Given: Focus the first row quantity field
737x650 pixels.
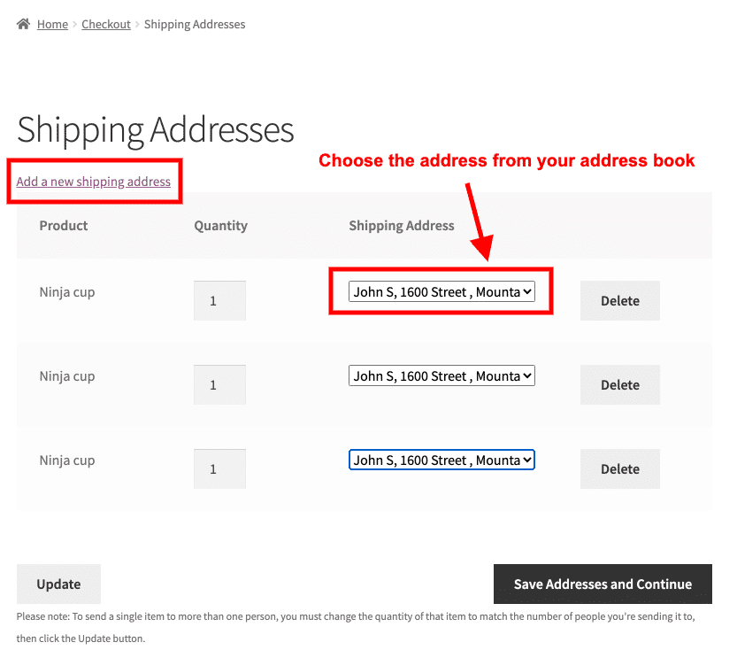Looking at the screenshot, I should click(219, 301).
